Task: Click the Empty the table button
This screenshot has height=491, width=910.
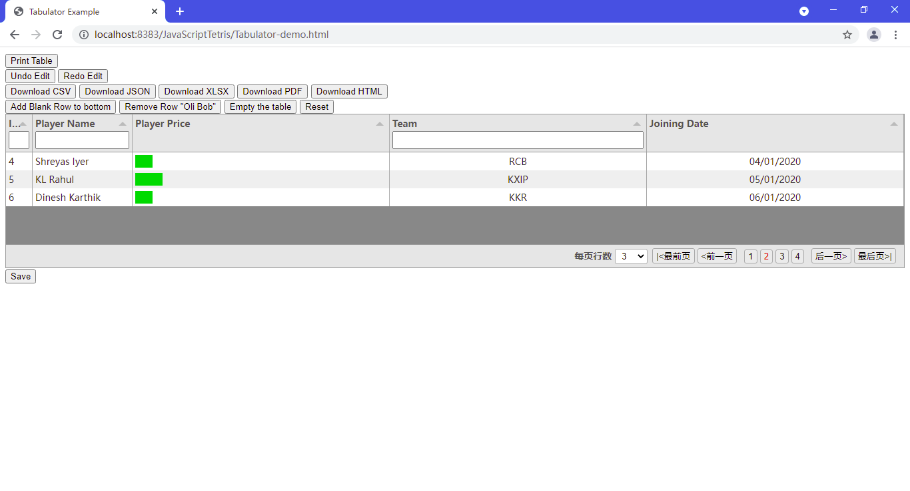Action: click(x=260, y=106)
